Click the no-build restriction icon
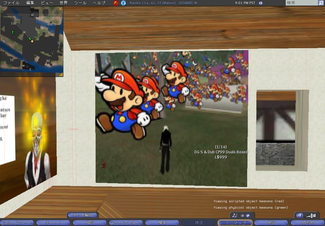 (116, 3)
